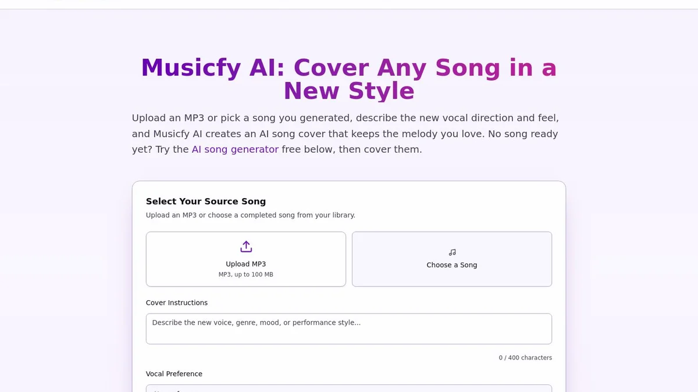
Task: Click the '0 / 400 characters' counter
Action: (x=525, y=358)
